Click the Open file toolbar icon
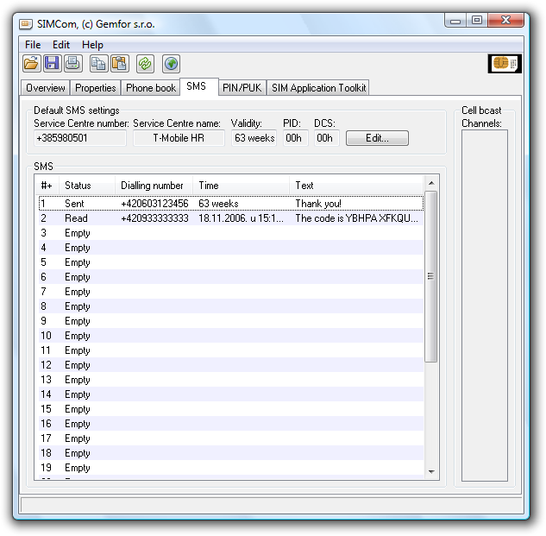 [x=31, y=63]
